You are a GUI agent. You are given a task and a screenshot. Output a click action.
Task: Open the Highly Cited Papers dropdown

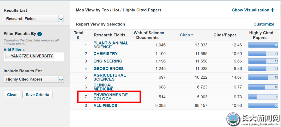61,79
